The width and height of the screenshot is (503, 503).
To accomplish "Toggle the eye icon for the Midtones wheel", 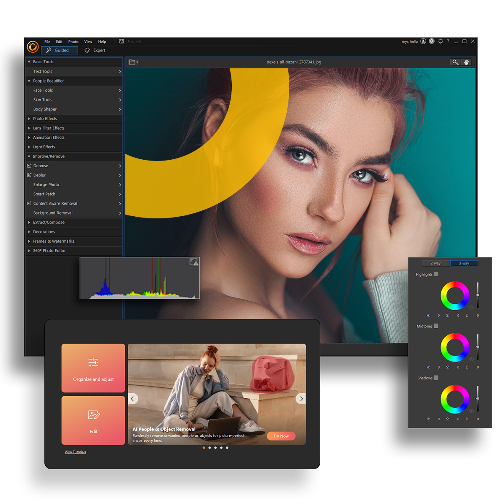I will [x=472, y=359].
